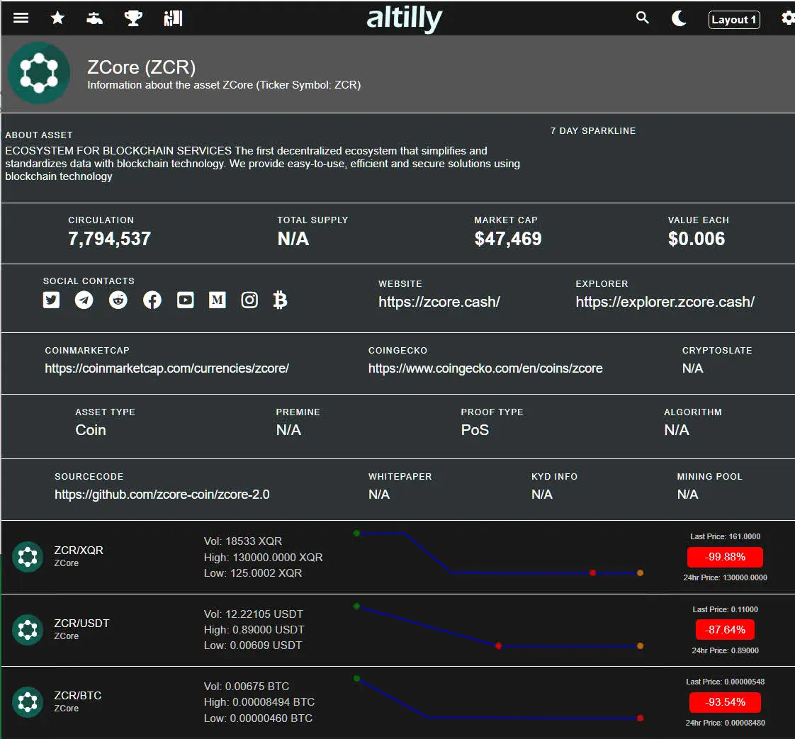This screenshot has height=739, width=795.
Task: Open the search magnifier
Action: [643, 18]
